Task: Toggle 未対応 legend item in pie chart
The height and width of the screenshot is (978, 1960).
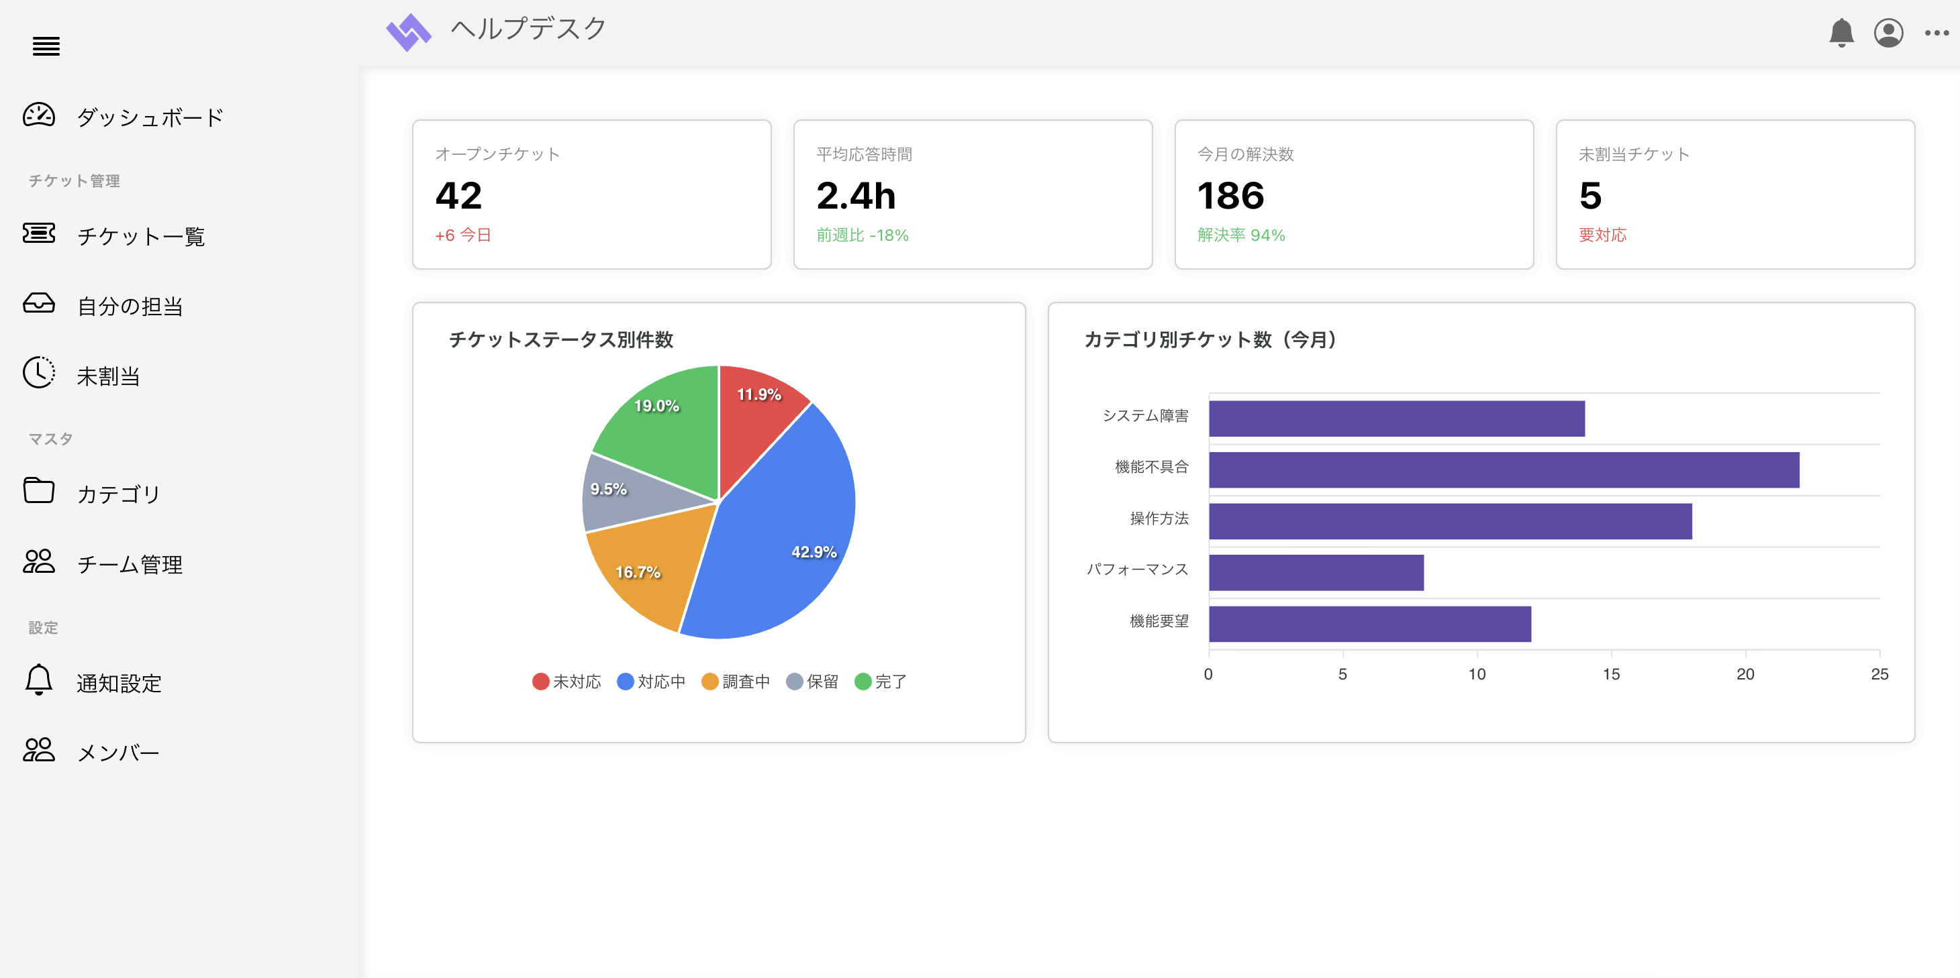Action: 566,682
